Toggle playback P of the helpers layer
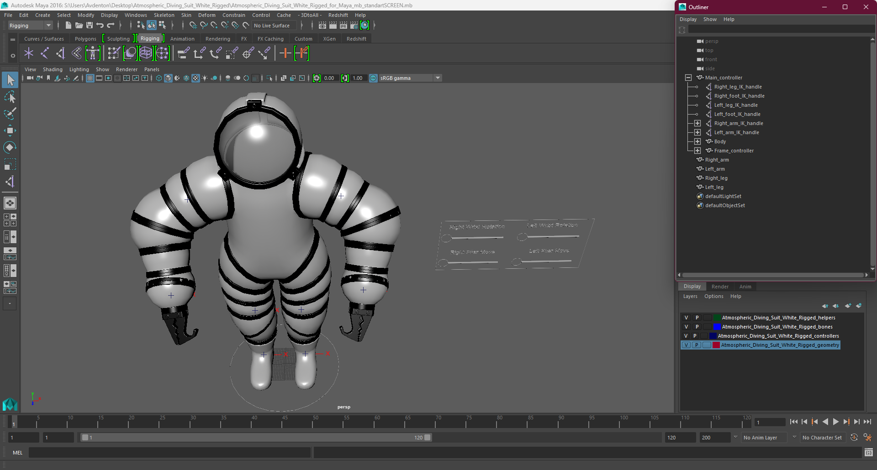Image resolution: width=877 pixels, height=470 pixels. click(697, 318)
